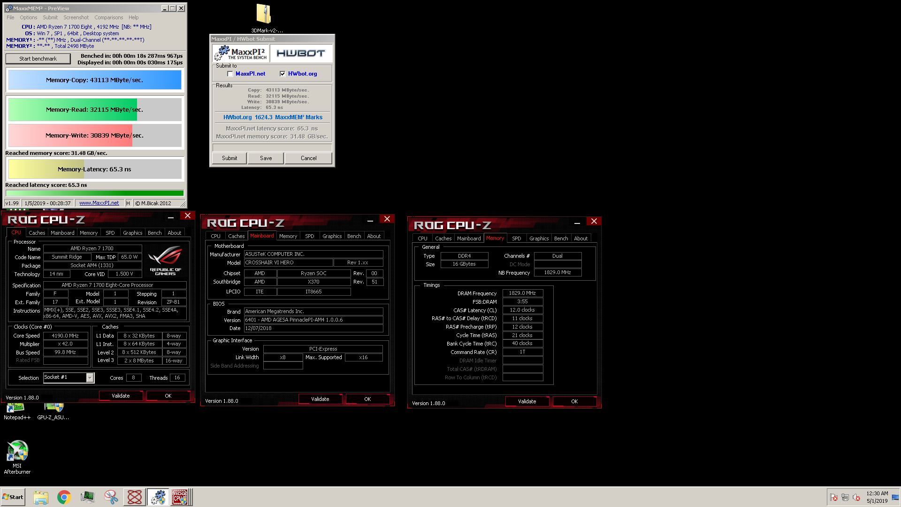Screen dimensions: 901x507
Task: Click the MaxxPI² system bench logo
Action: pyautogui.click(x=241, y=54)
